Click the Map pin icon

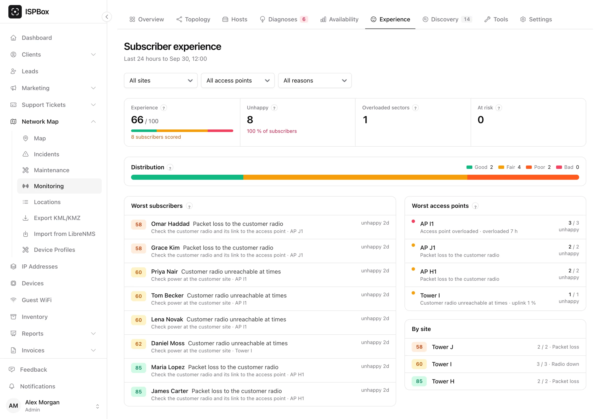(25, 138)
